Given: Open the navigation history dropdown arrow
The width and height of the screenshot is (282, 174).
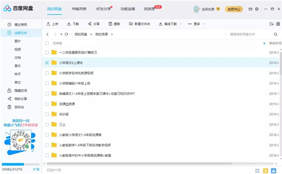Looking at the screenshot, I should (61, 34).
